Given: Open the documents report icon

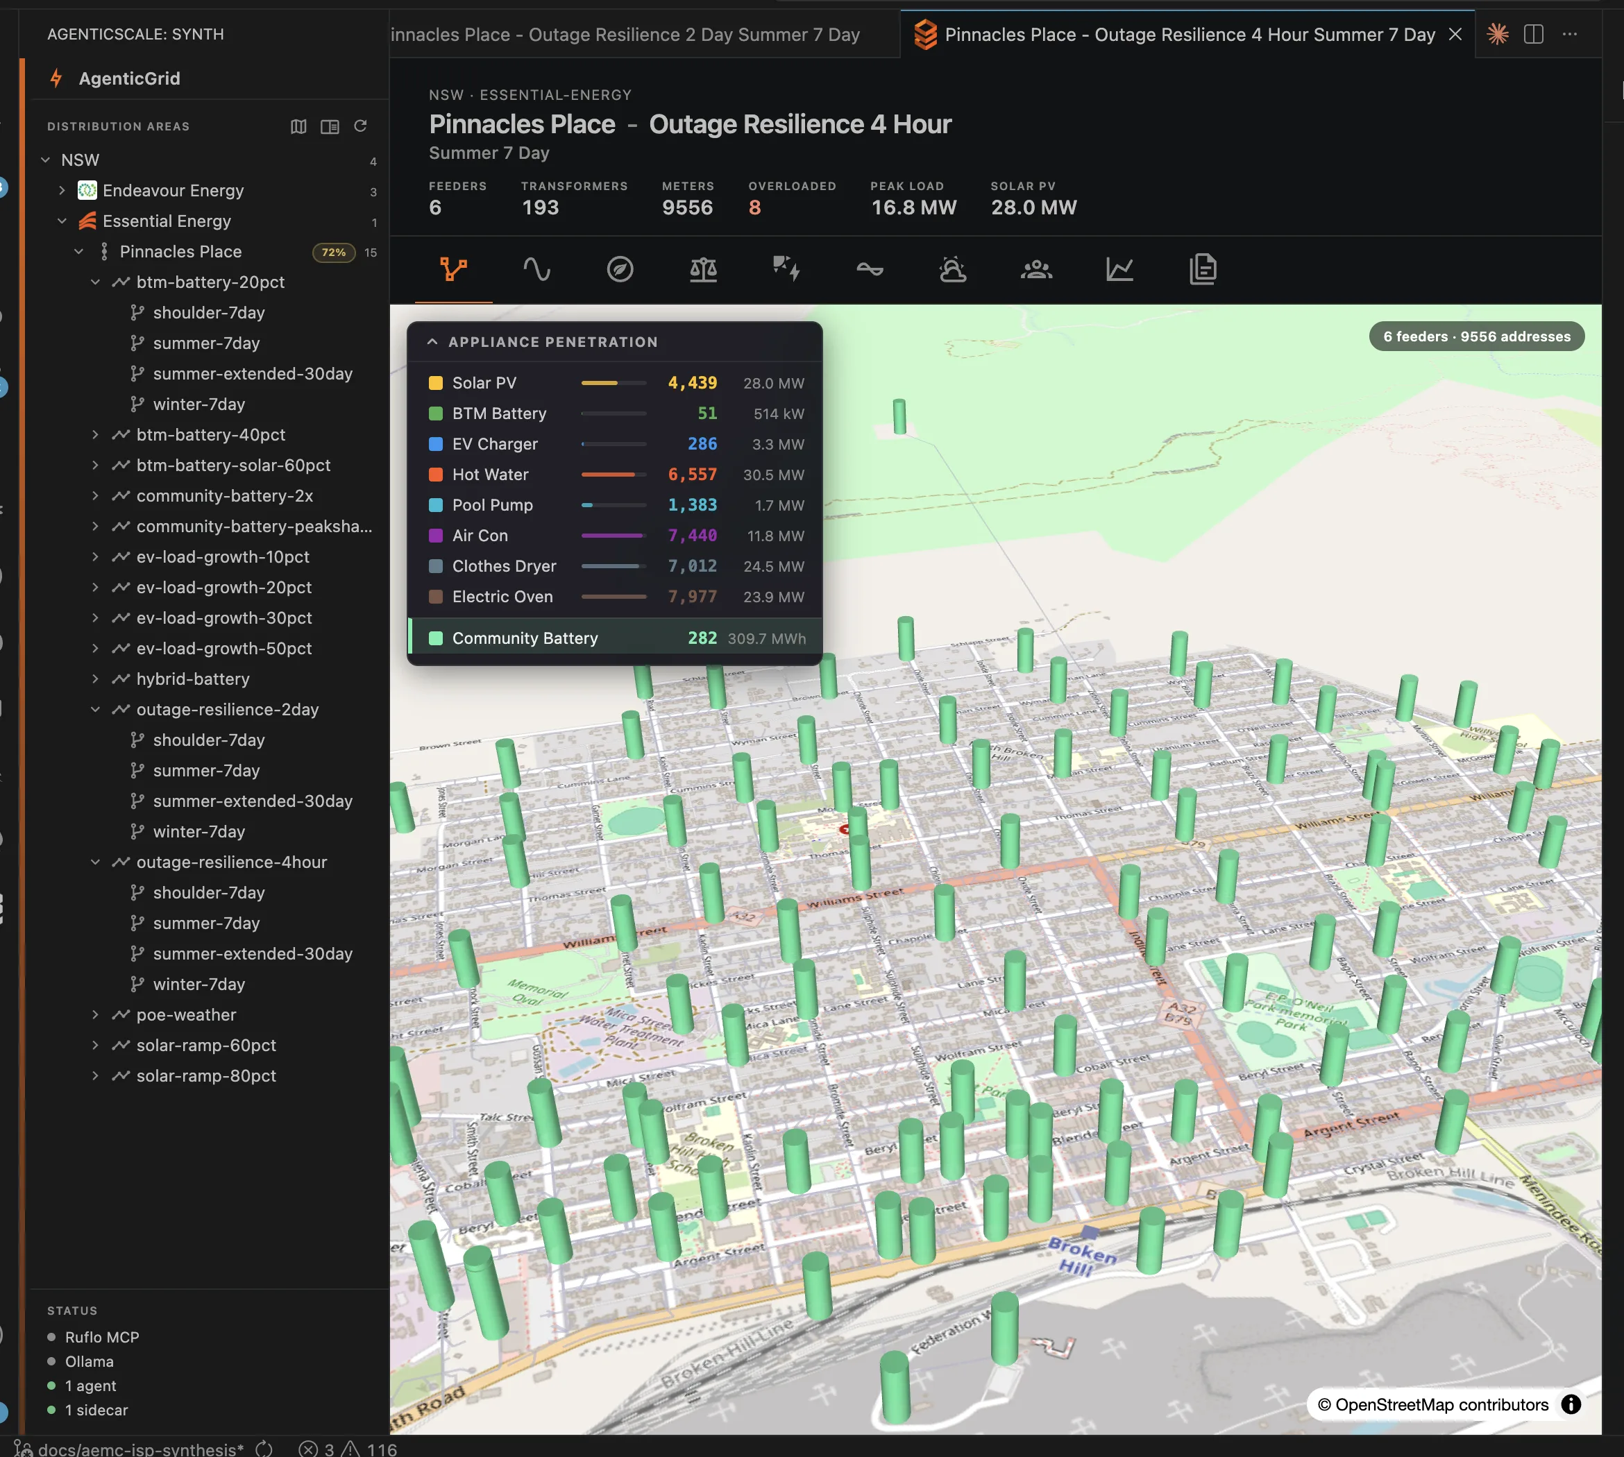Looking at the screenshot, I should click(x=1203, y=269).
